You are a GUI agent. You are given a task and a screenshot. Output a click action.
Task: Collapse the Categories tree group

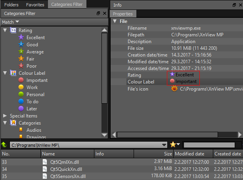[5, 123]
